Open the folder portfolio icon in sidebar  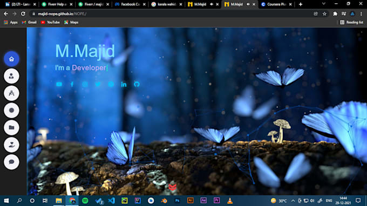[x=11, y=127]
